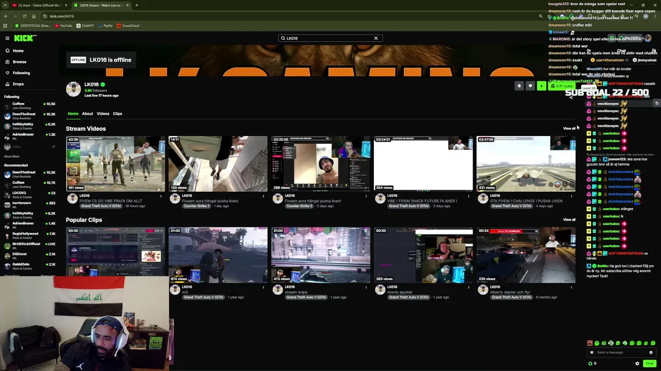
Task: View all Stream Videos
Action: tap(569, 128)
